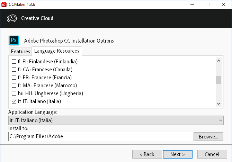232x162 pixels.
Task: Uncheck the it-IT Italiano (Italia) checkbox
Action: [14, 101]
